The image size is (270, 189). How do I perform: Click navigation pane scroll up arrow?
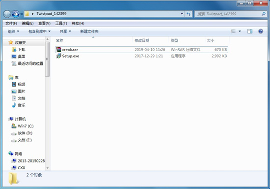tap(48, 39)
